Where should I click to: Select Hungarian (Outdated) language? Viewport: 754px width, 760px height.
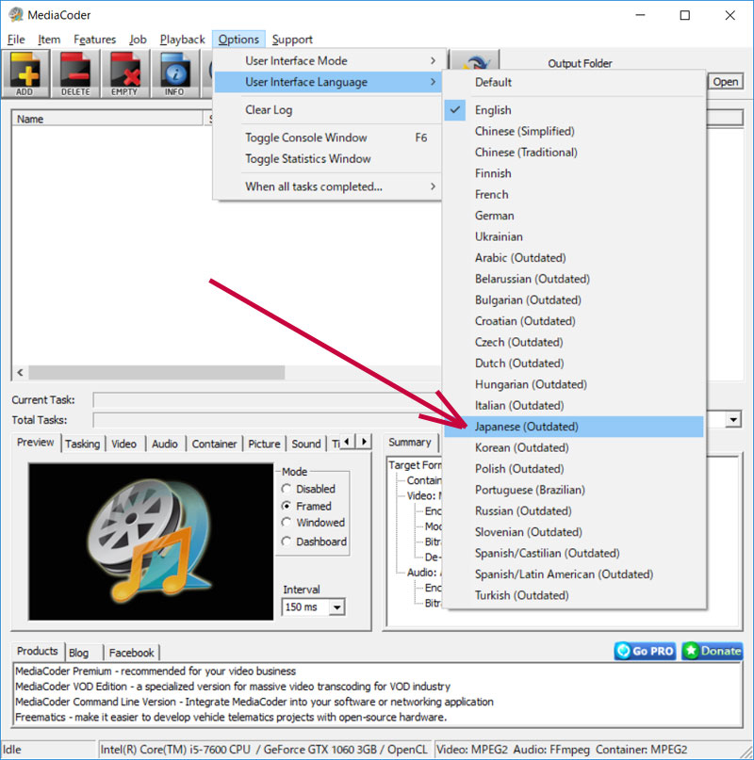click(x=573, y=384)
